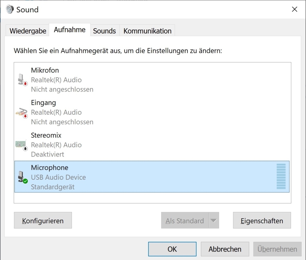
Task: Confirm the dialog with OK
Action: (x=172, y=249)
